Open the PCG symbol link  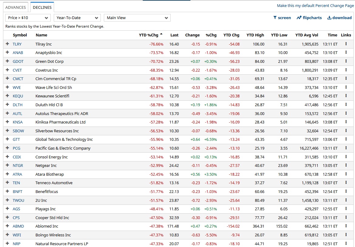[16, 148]
